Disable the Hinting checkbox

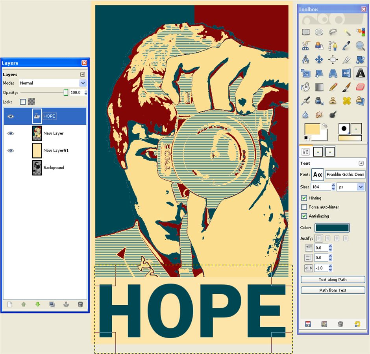pyautogui.click(x=304, y=198)
